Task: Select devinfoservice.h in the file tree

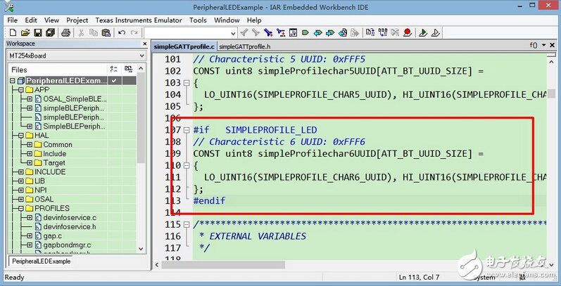Action: pos(70,227)
